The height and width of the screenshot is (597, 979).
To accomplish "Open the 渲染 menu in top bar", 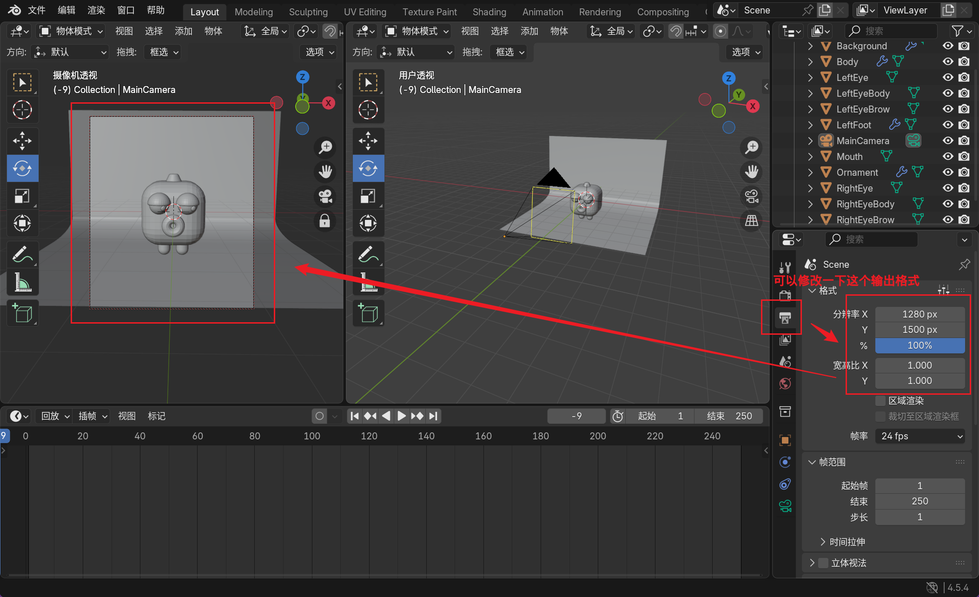I will coord(96,10).
